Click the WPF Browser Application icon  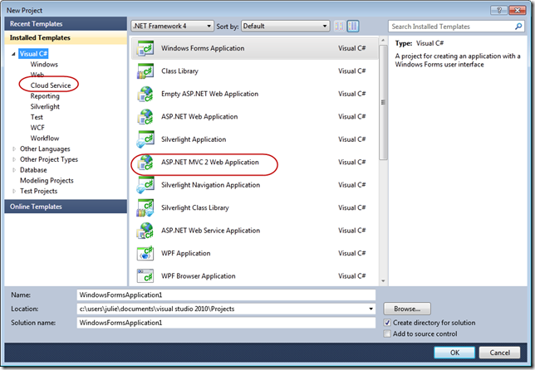[145, 276]
